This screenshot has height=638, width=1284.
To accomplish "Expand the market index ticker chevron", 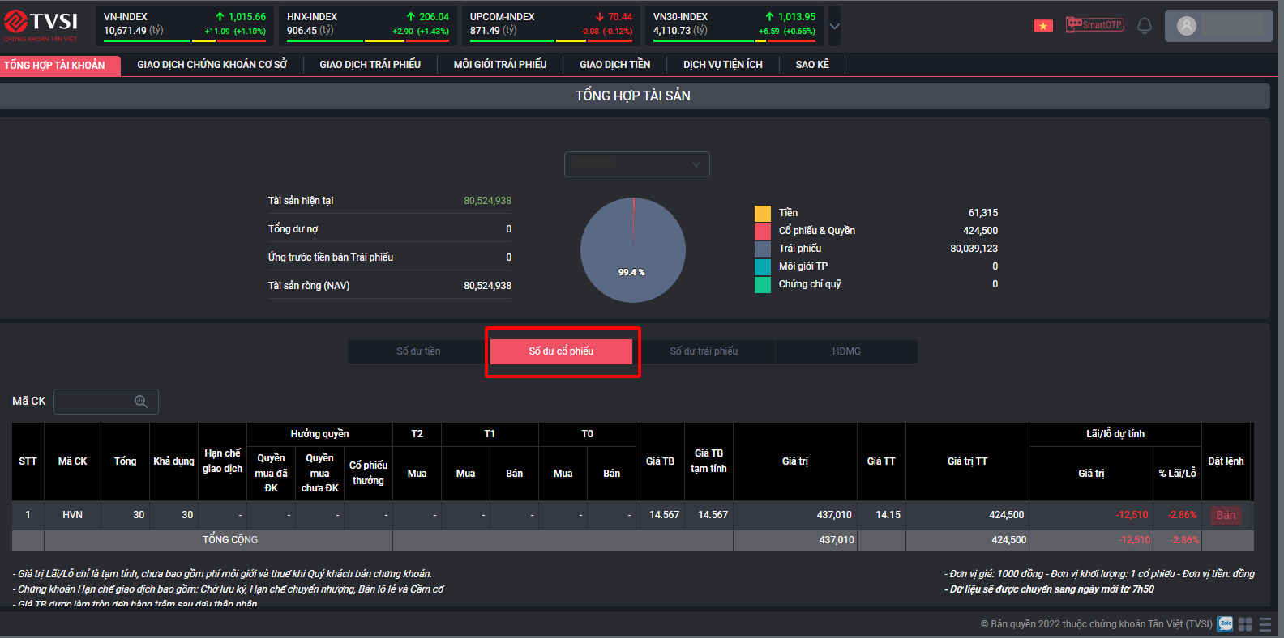I will coord(834,26).
